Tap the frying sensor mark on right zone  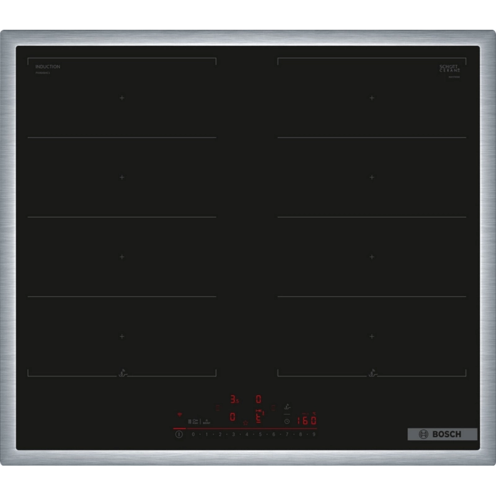tap(373, 373)
